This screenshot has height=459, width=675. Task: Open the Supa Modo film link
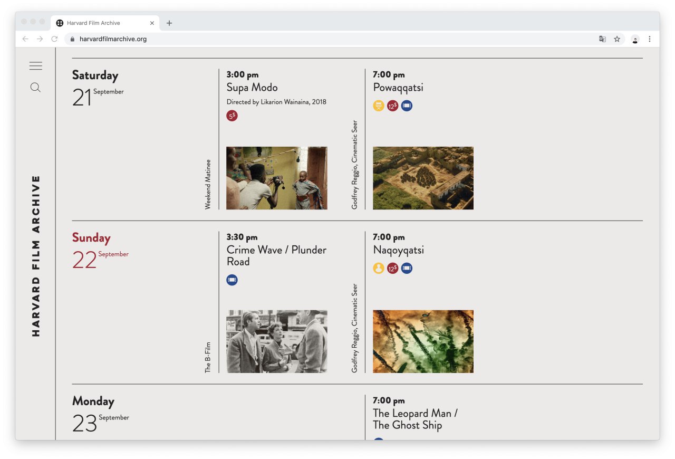252,88
